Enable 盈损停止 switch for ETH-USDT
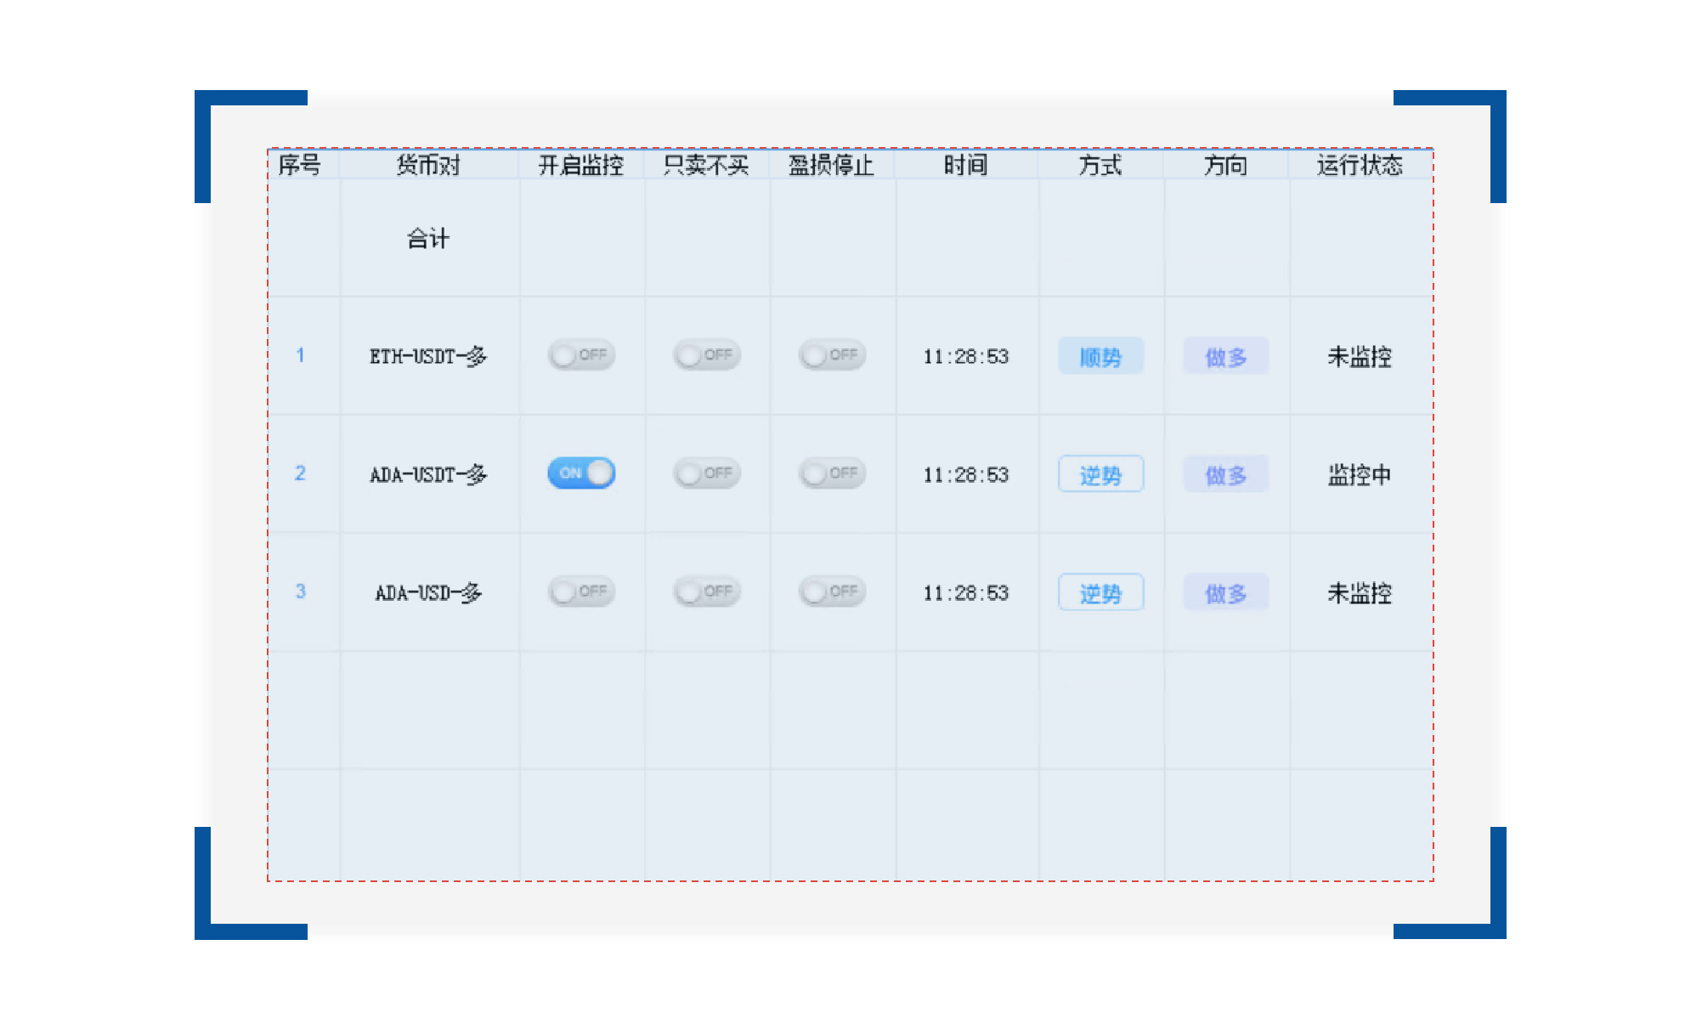 point(832,355)
